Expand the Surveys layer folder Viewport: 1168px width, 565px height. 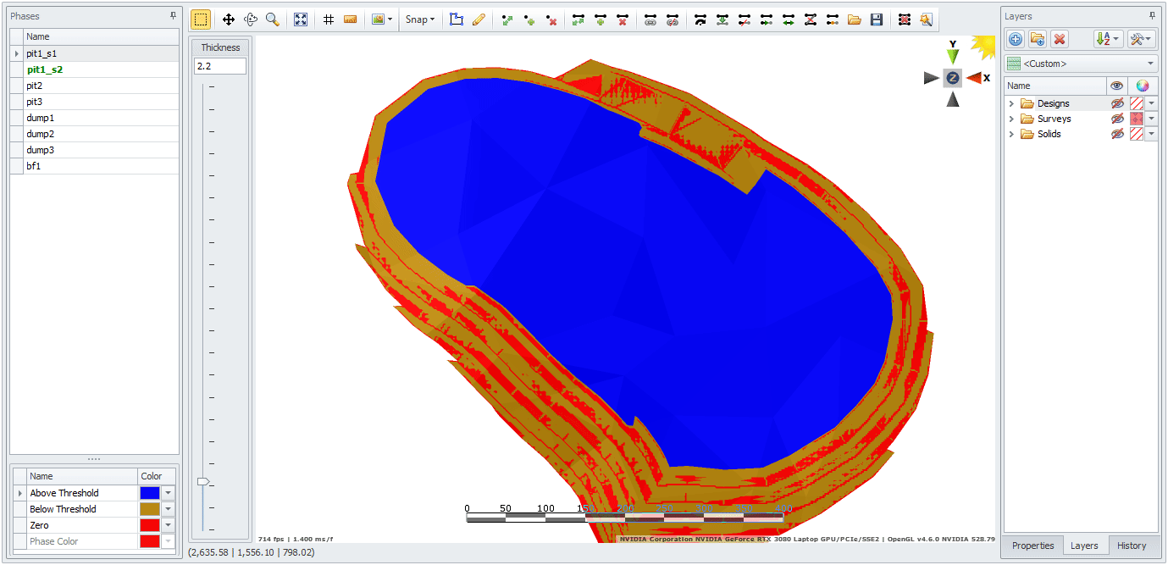coord(1011,119)
